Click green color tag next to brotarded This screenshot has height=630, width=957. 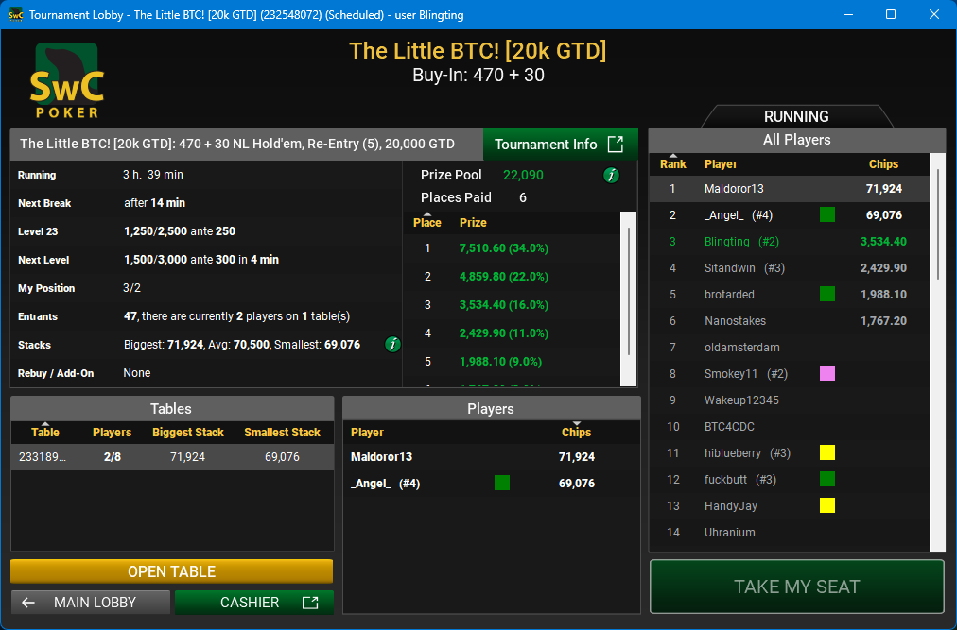(x=827, y=294)
